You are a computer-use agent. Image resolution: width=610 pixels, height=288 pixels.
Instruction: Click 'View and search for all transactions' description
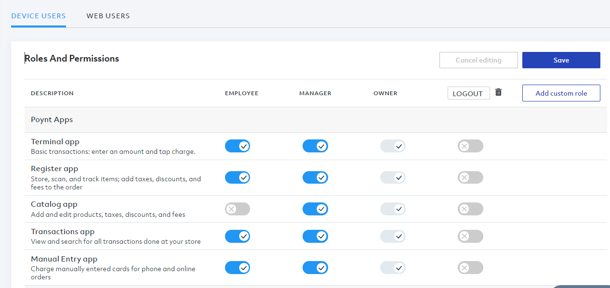[x=116, y=241]
